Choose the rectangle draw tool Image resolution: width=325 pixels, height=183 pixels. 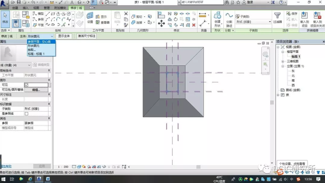(x=53, y=14)
